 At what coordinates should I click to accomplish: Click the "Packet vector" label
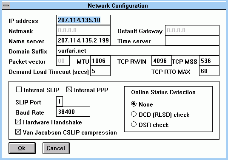tap(27, 62)
